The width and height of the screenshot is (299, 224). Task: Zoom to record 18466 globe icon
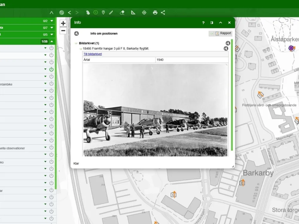click(x=226, y=49)
